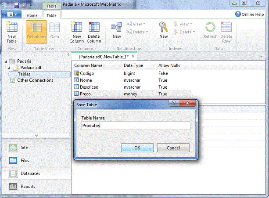Select the Padaria root node
The image size is (269, 198).
point(24,61)
